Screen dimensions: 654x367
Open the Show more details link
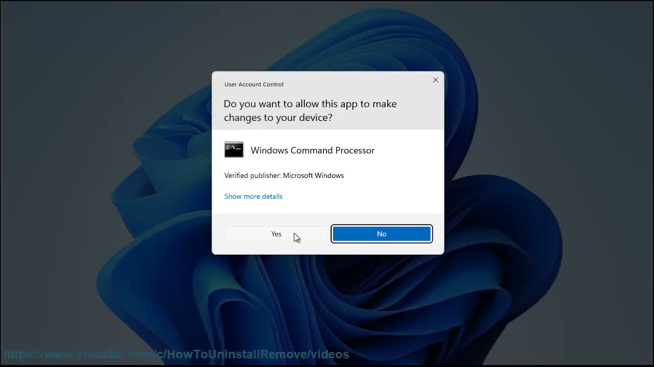pos(253,196)
